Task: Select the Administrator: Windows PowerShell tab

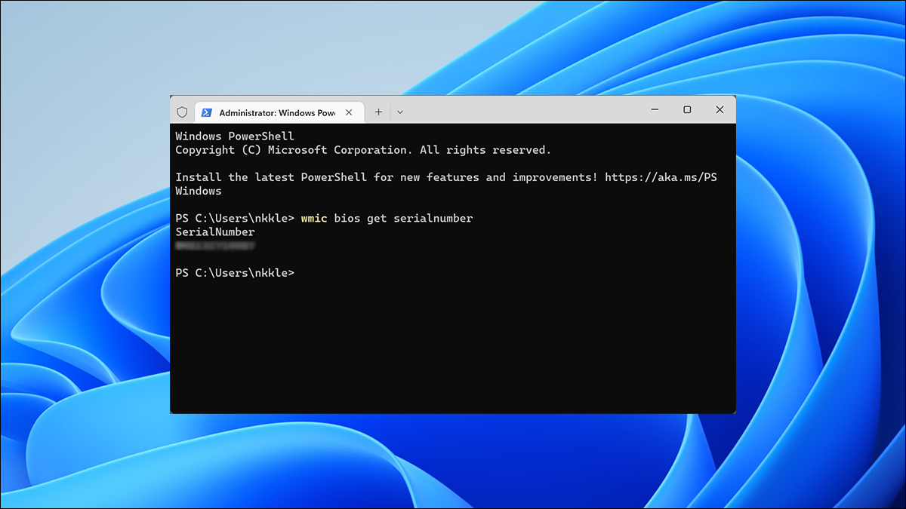Action: [278, 112]
